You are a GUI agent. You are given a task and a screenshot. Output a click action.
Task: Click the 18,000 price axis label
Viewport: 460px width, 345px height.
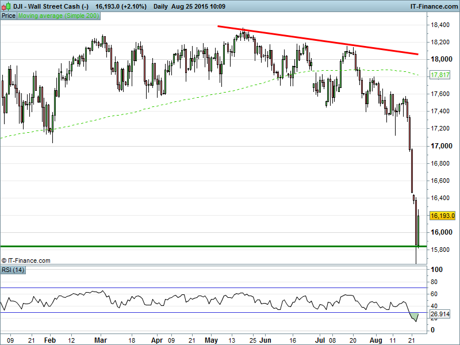[439, 59]
